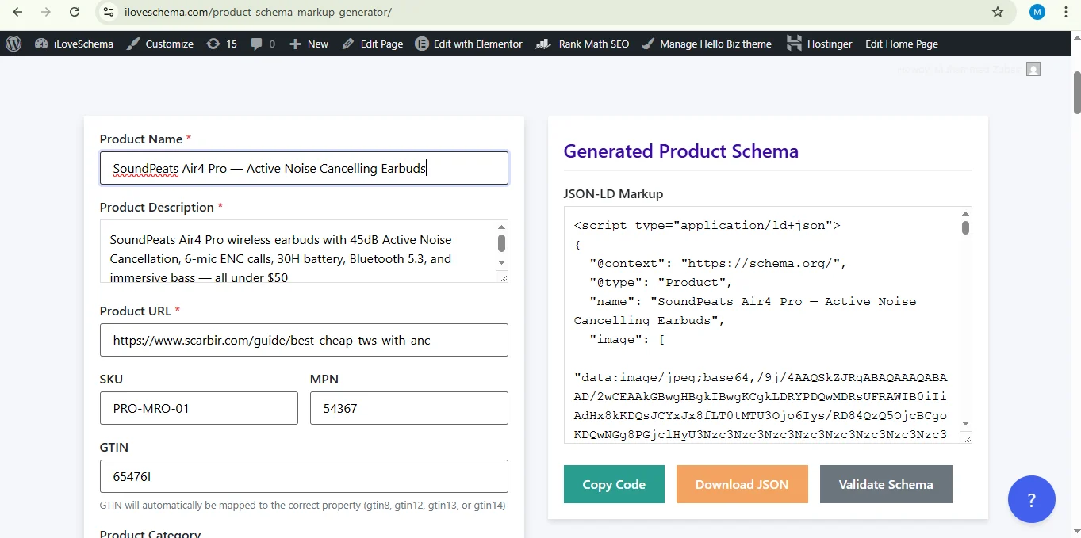Click the Product URL input
The height and width of the screenshot is (538, 1081).
(304, 340)
